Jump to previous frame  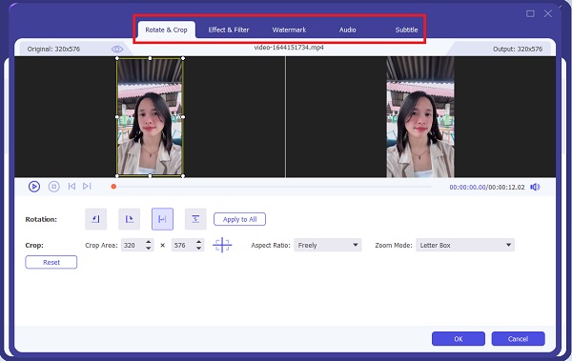click(71, 187)
